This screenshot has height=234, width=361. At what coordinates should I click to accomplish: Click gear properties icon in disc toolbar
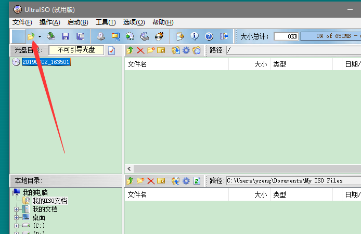point(186,50)
